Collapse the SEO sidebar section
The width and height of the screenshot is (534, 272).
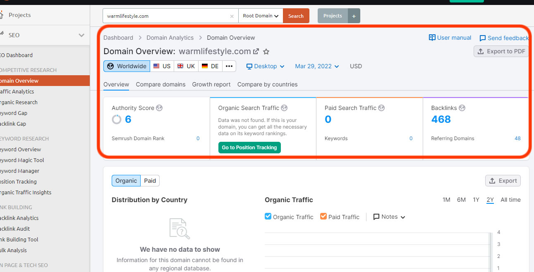(x=81, y=35)
